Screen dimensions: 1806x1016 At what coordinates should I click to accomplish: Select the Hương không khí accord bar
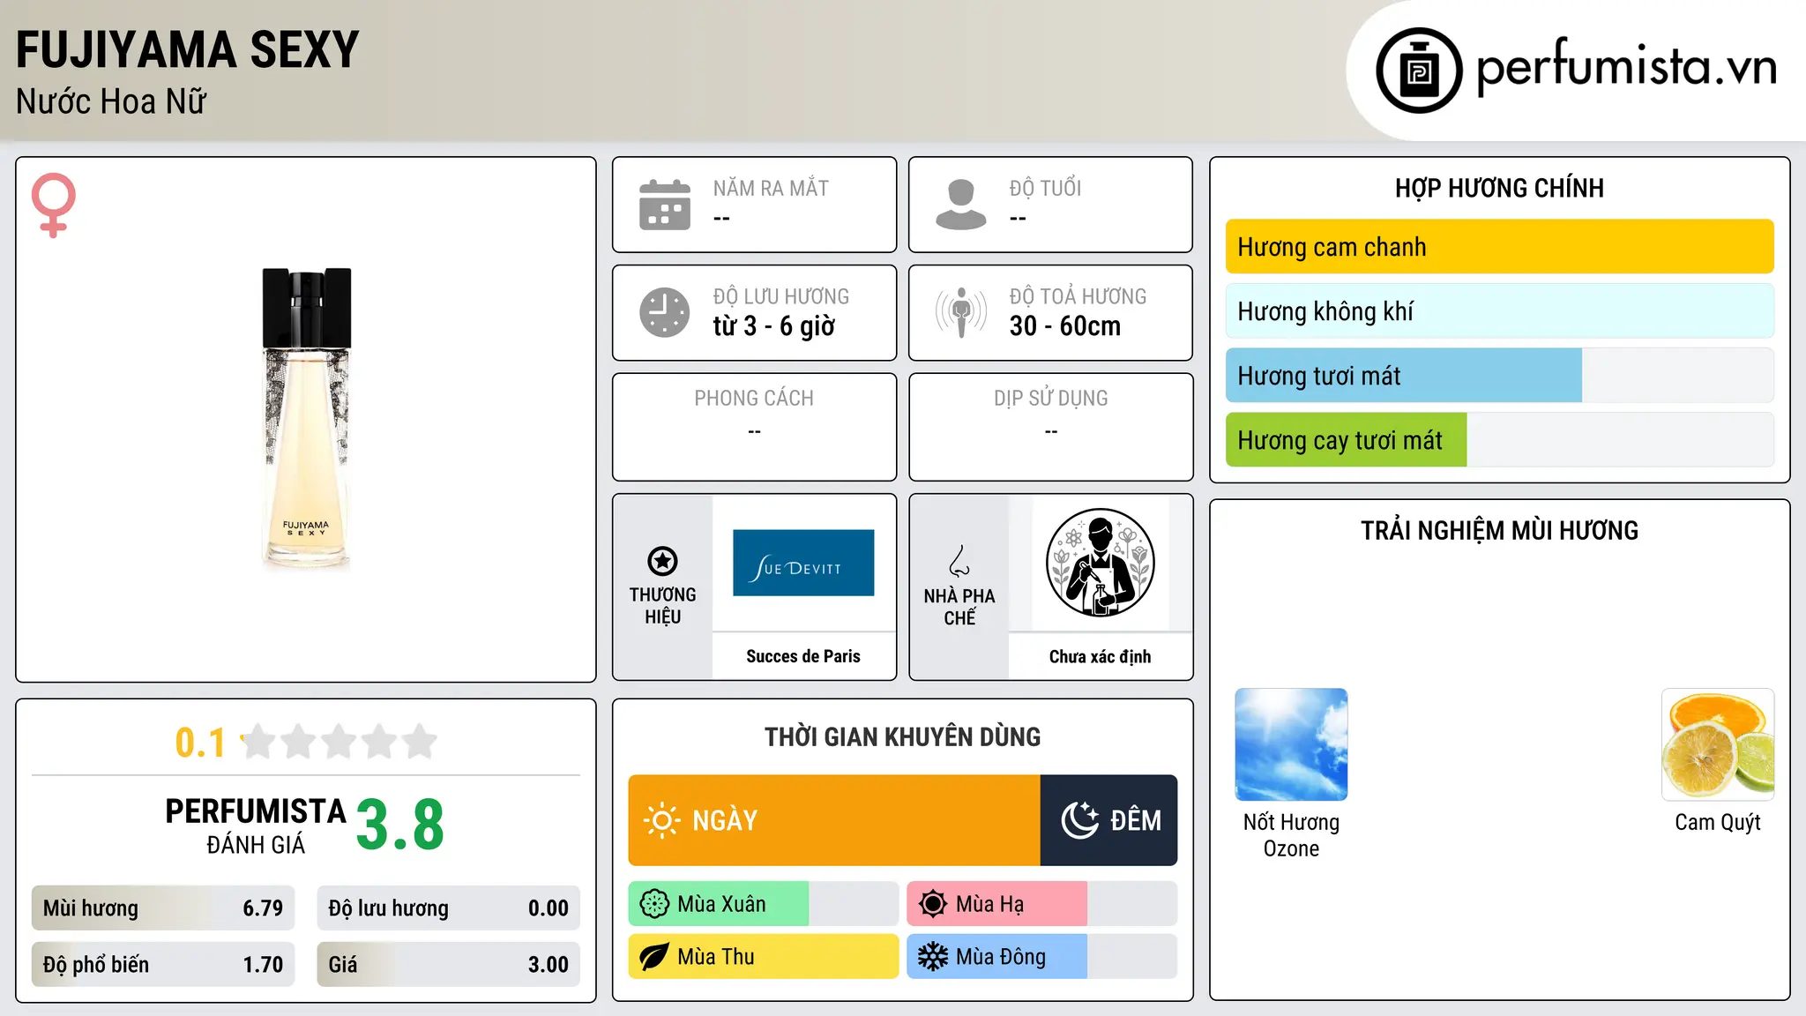[1499, 311]
